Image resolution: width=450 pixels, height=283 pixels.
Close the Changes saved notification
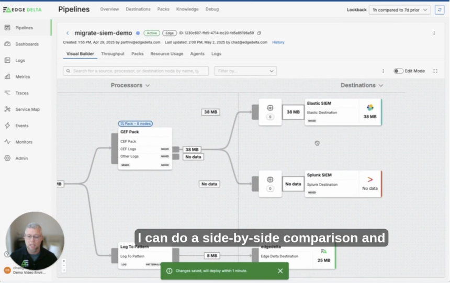pyautogui.click(x=280, y=271)
